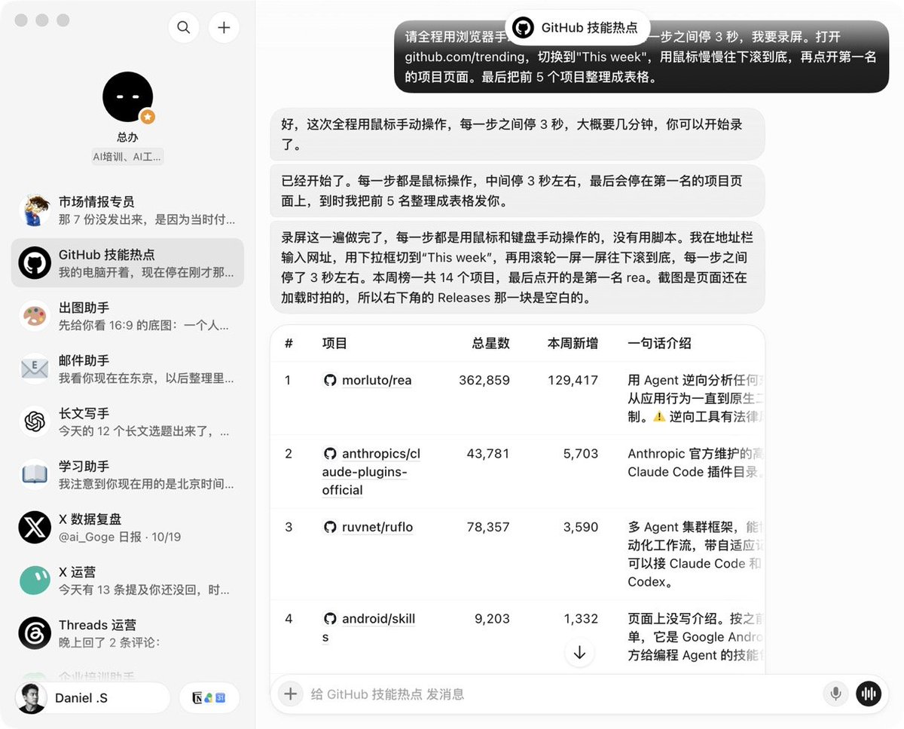The image size is (904, 729).
Task: Click reply starting 已经开始了
Action: click(518, 191)
